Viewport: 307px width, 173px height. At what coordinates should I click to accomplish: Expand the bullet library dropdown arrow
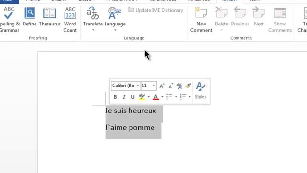(176, 97)
